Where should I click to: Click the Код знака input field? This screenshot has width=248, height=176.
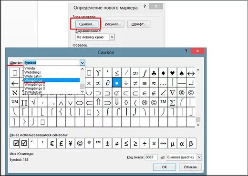coord(151,157)
